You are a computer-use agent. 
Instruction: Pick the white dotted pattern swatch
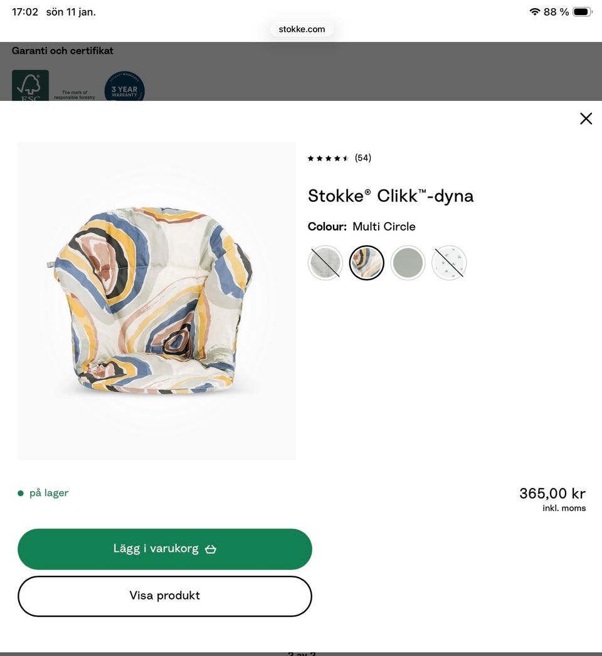449,262
